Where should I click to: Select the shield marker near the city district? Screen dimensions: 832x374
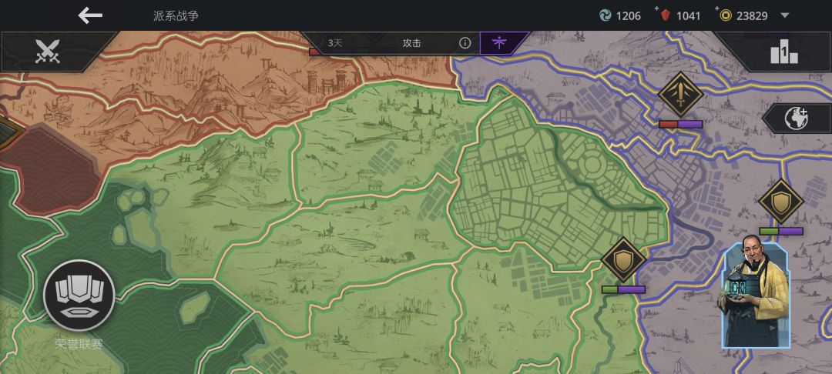pos(623,259)
